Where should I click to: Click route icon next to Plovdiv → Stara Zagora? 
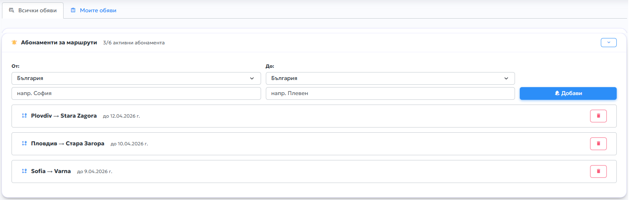pos(24,116)
